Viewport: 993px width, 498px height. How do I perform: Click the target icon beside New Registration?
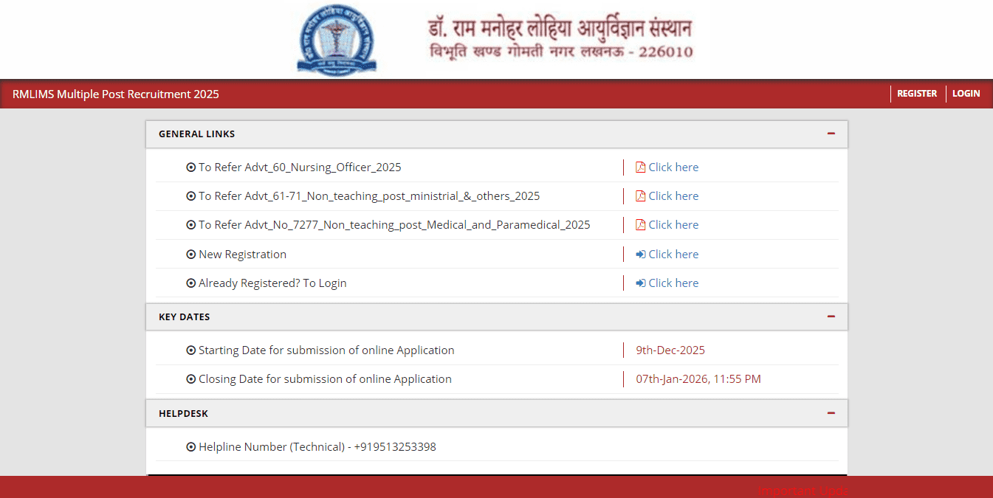coord(191,254)
